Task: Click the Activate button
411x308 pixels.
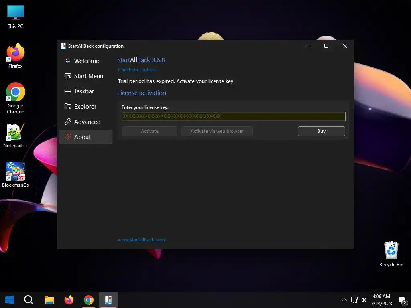Action: click(149, 131)
